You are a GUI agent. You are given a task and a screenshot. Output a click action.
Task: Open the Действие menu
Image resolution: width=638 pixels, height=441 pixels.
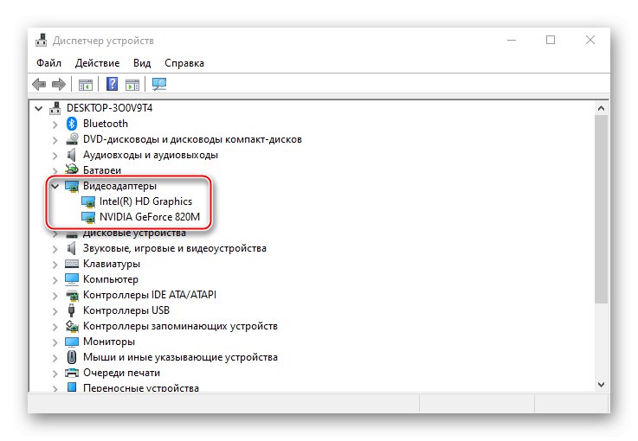click(97, 63)
